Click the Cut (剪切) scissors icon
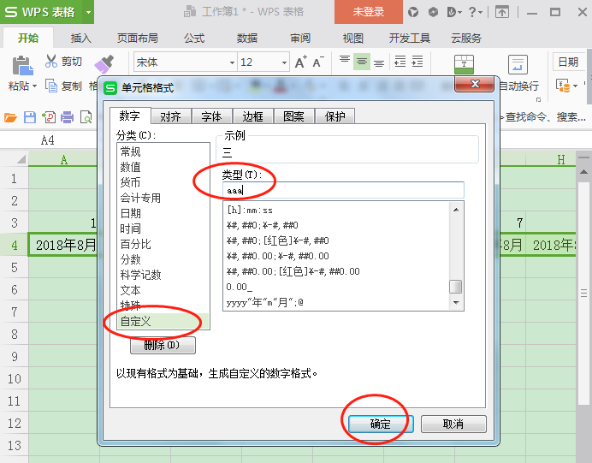 pyautogui.click(x=51, y=62)
